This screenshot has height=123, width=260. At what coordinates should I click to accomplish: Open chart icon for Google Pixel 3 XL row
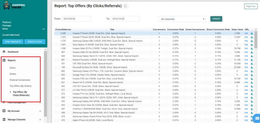tap(252, 75)
